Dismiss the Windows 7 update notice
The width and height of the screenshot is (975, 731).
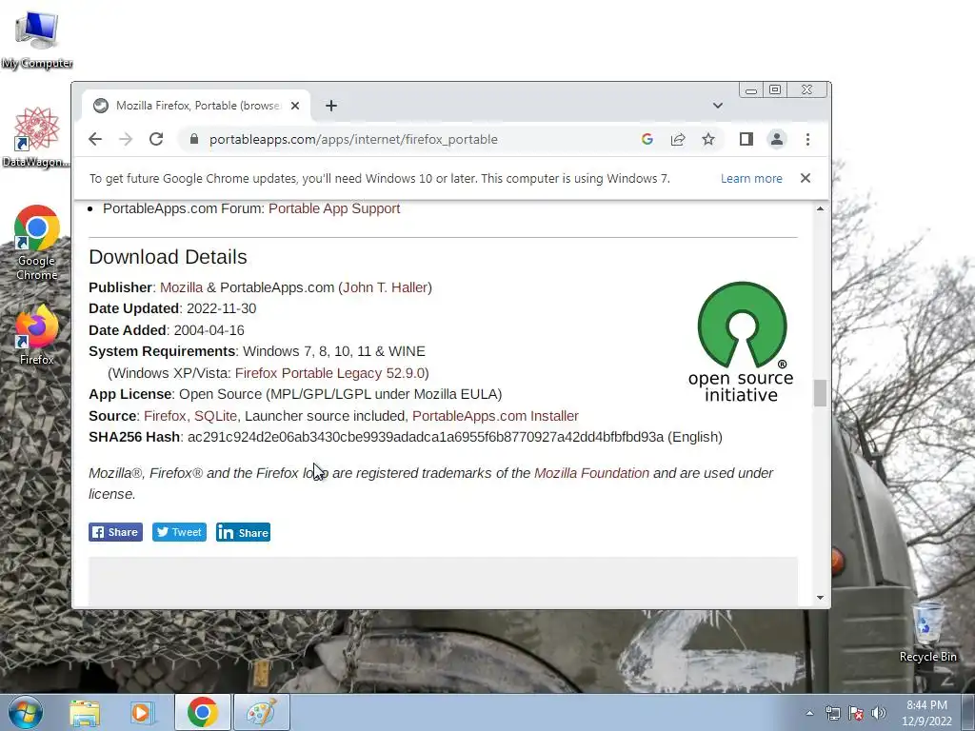[x=806, y=178]
